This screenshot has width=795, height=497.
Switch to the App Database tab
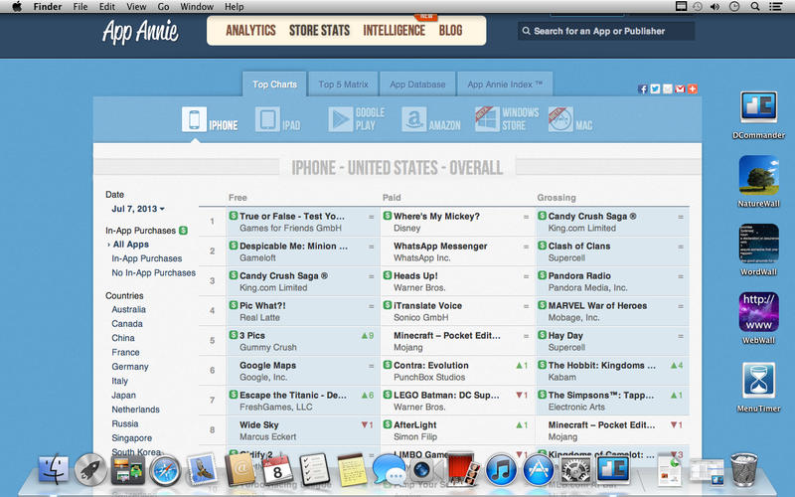pos(417,84)
